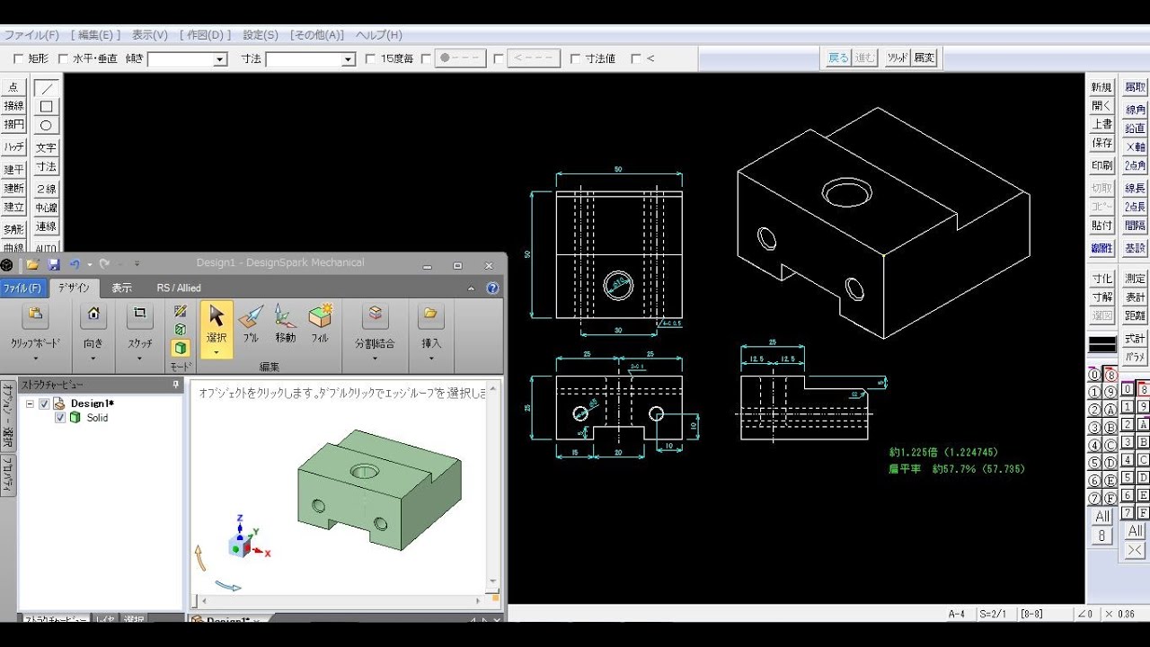Activate the フィル fill tool
1150x647 pixels.
pyautogui.click(x=320, y=323)
